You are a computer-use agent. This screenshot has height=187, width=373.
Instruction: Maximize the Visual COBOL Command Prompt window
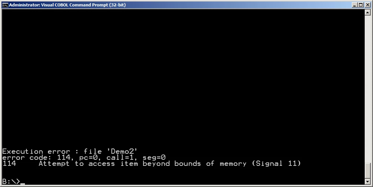click(x=361, y=5)
